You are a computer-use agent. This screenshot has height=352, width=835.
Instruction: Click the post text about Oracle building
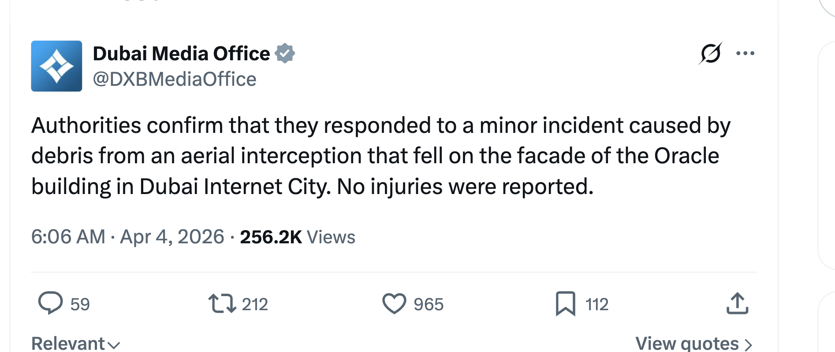pos(379,156)
